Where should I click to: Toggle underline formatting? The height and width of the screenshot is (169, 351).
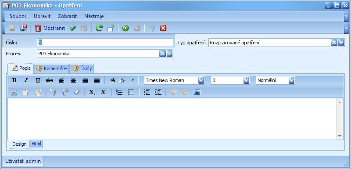pyautogui.click(x=38, y=80)
